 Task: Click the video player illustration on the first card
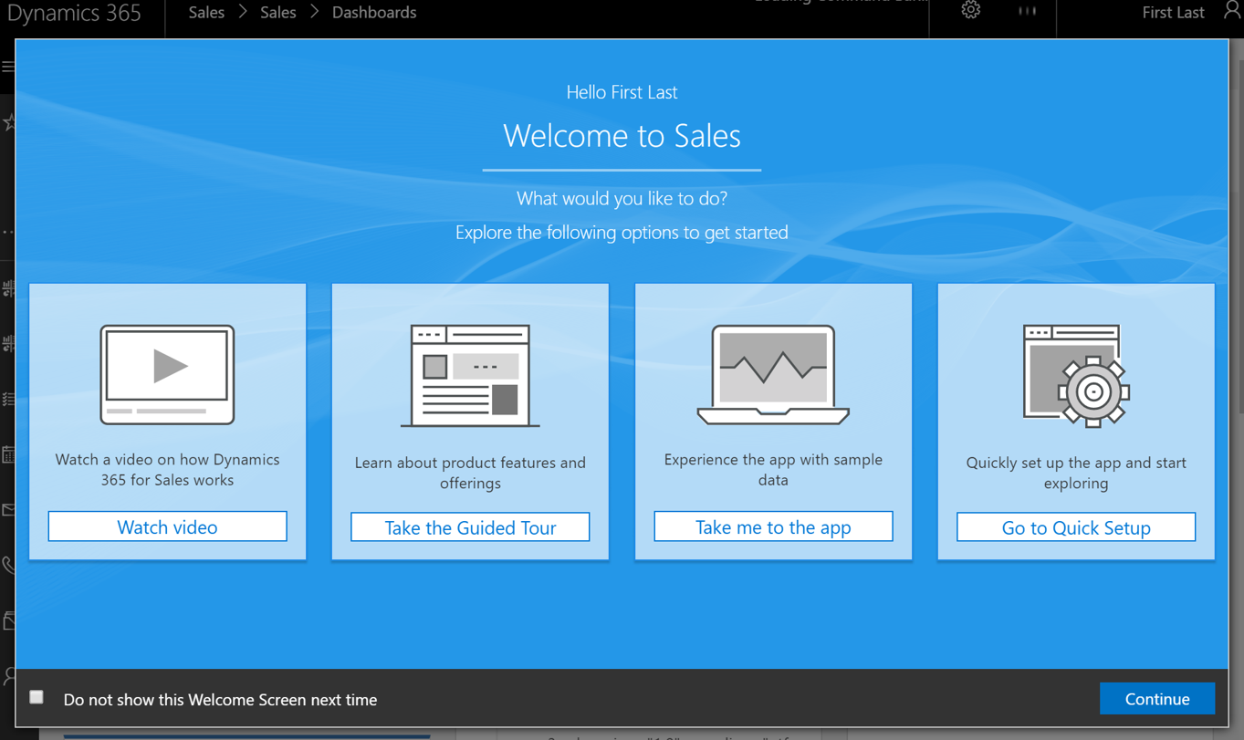(167, 374)
